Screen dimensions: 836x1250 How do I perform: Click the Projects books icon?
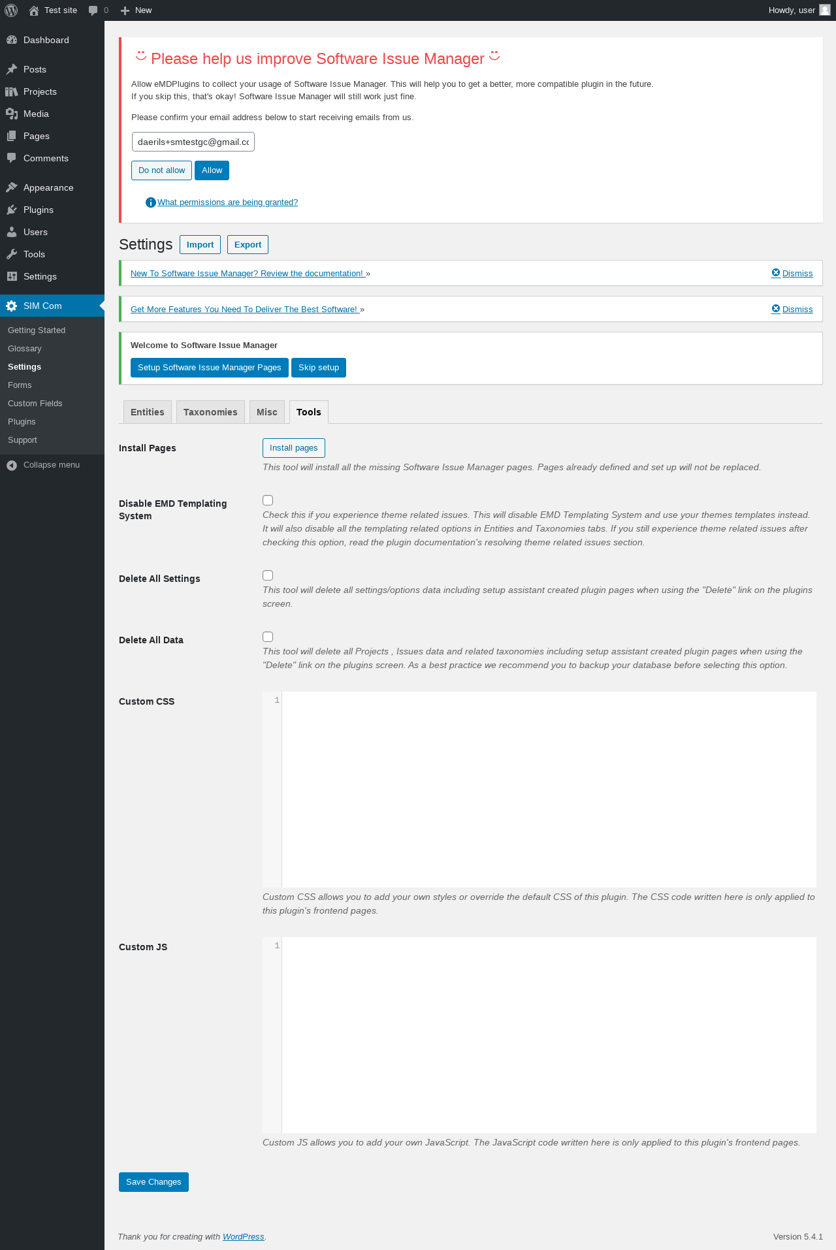pyautogui.click(x=12, y=91)
